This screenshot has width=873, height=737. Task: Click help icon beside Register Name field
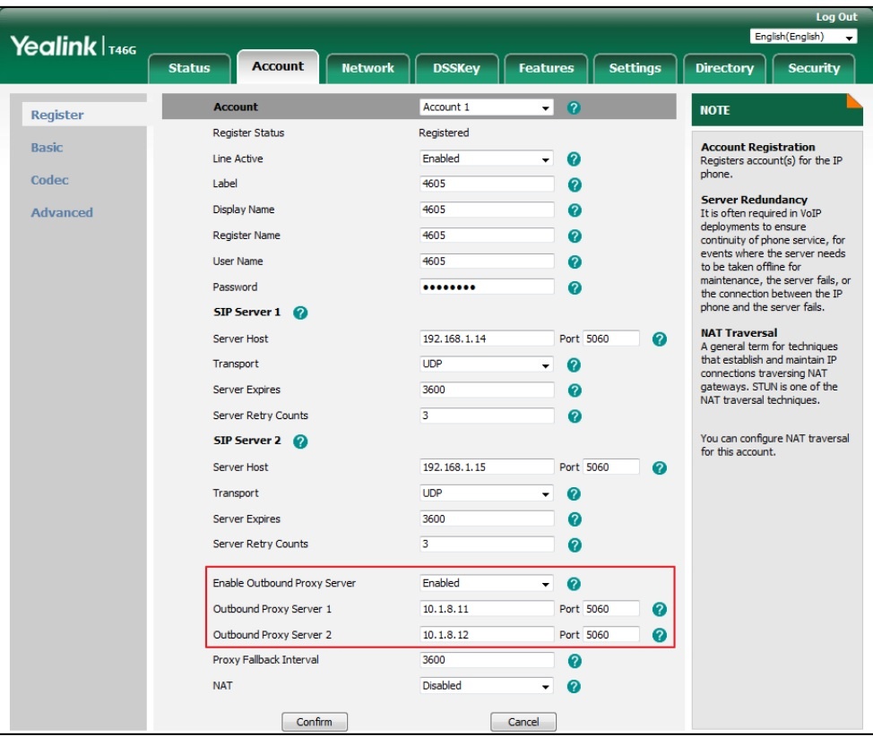575,236
